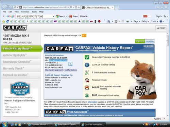Screen dimensions: 170x127
Task: Open the View menu
Action: tap(17, 12)
